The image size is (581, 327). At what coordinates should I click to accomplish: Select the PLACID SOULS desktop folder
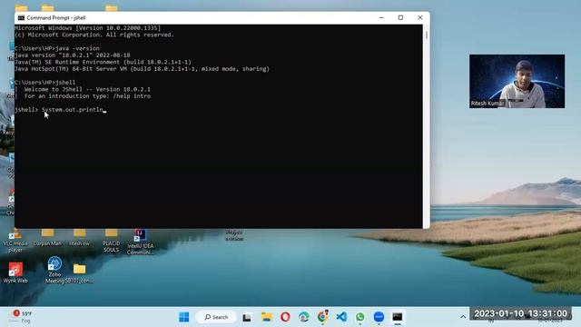111,240
